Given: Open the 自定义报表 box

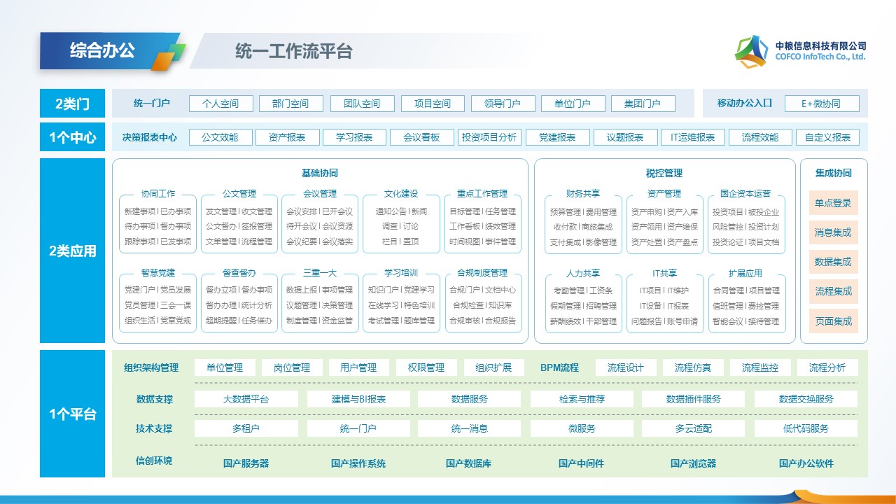Looking at the screenshot, I should tap(827, 137).
